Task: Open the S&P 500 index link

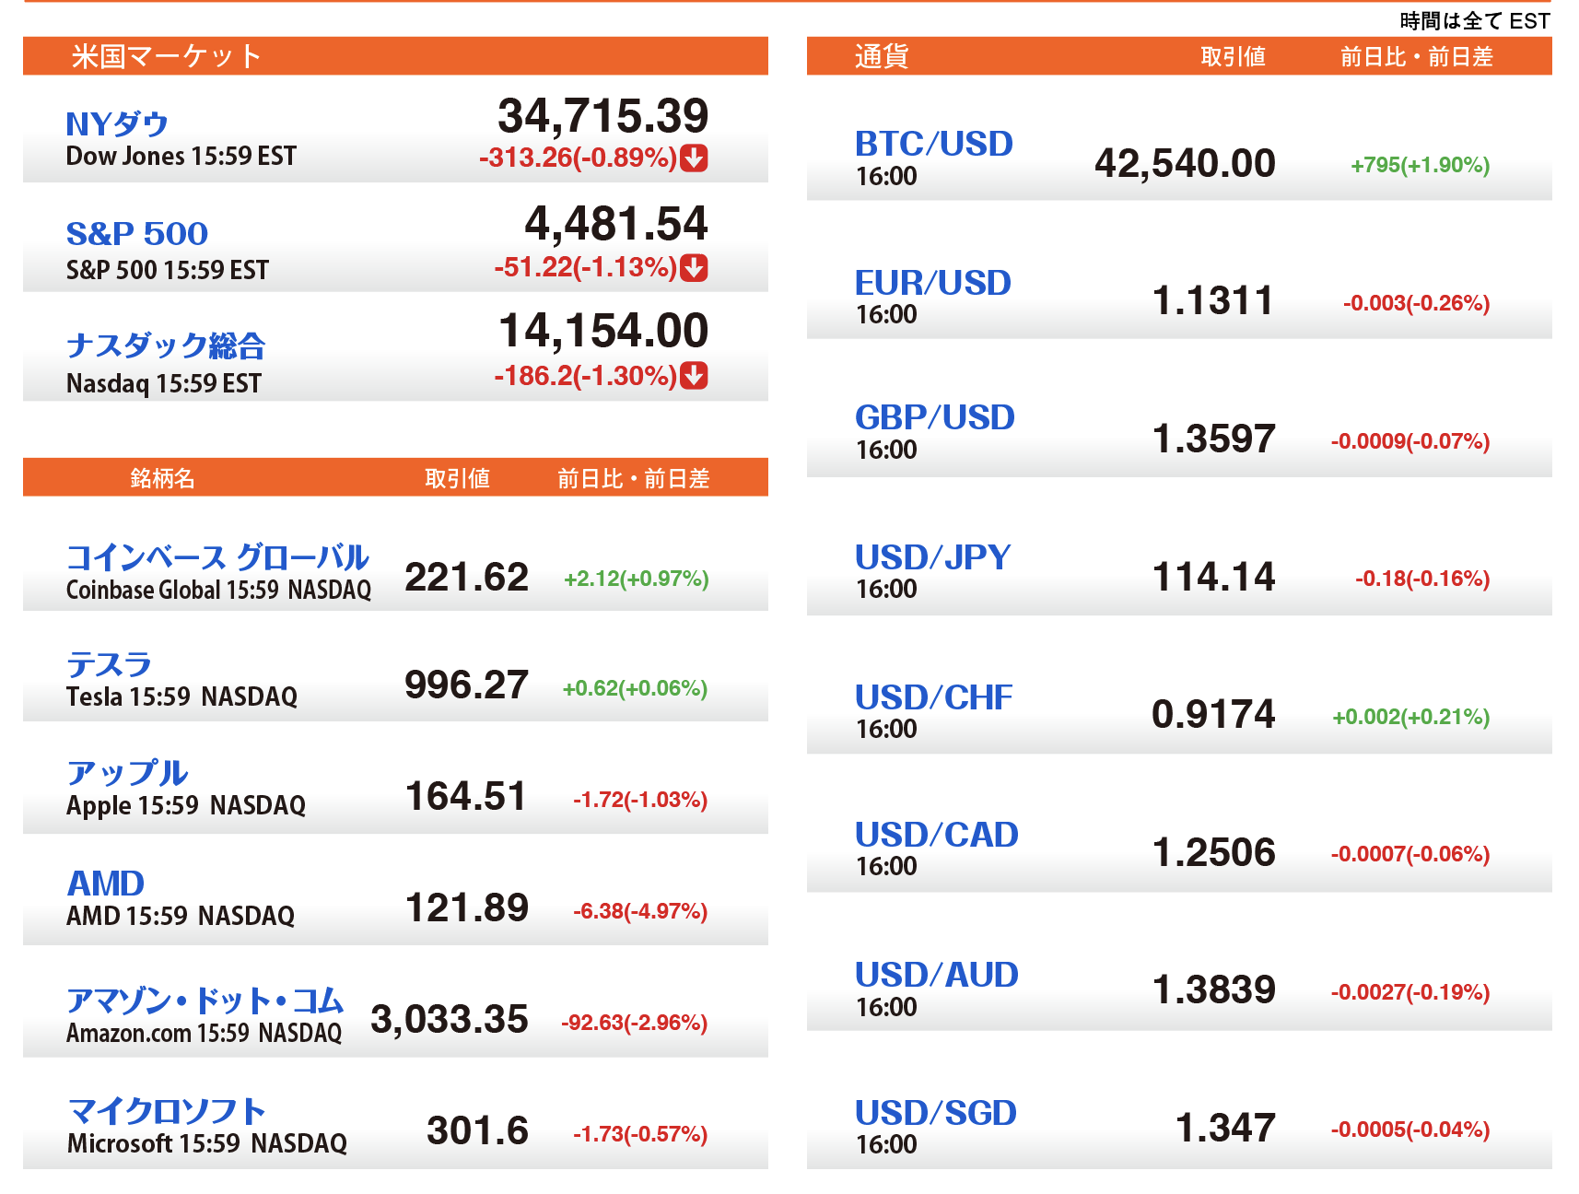Action: 137,234
